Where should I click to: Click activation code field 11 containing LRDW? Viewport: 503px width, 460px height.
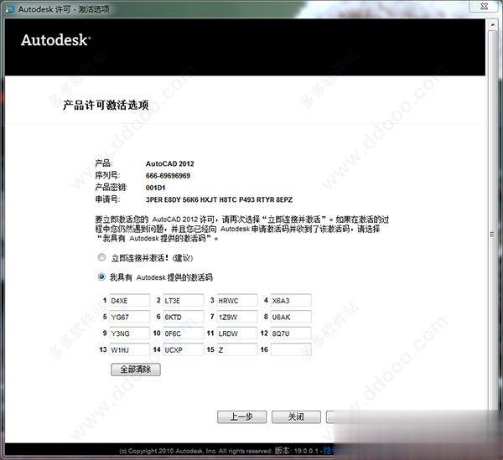(237, 333)
